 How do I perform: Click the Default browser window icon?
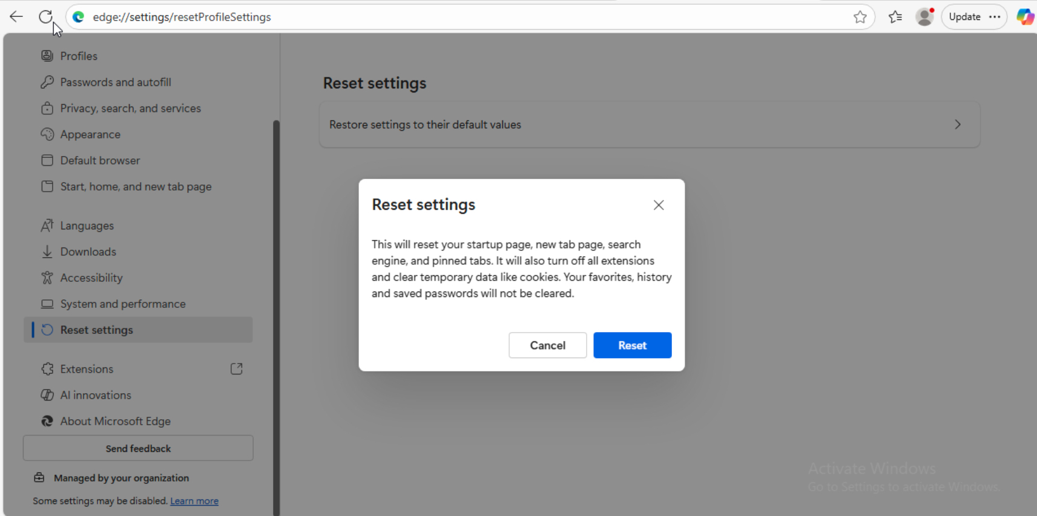coord(47,160)
